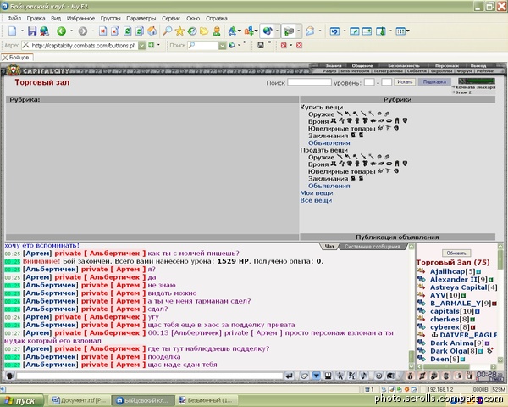Click the Home house icon

click(152, 31)
